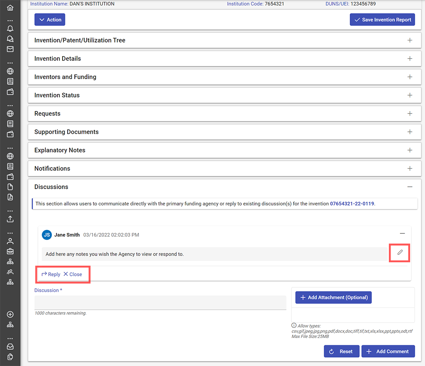Click the PDF document icon in sidebar

pyautogui.click(x=10, y=197)
